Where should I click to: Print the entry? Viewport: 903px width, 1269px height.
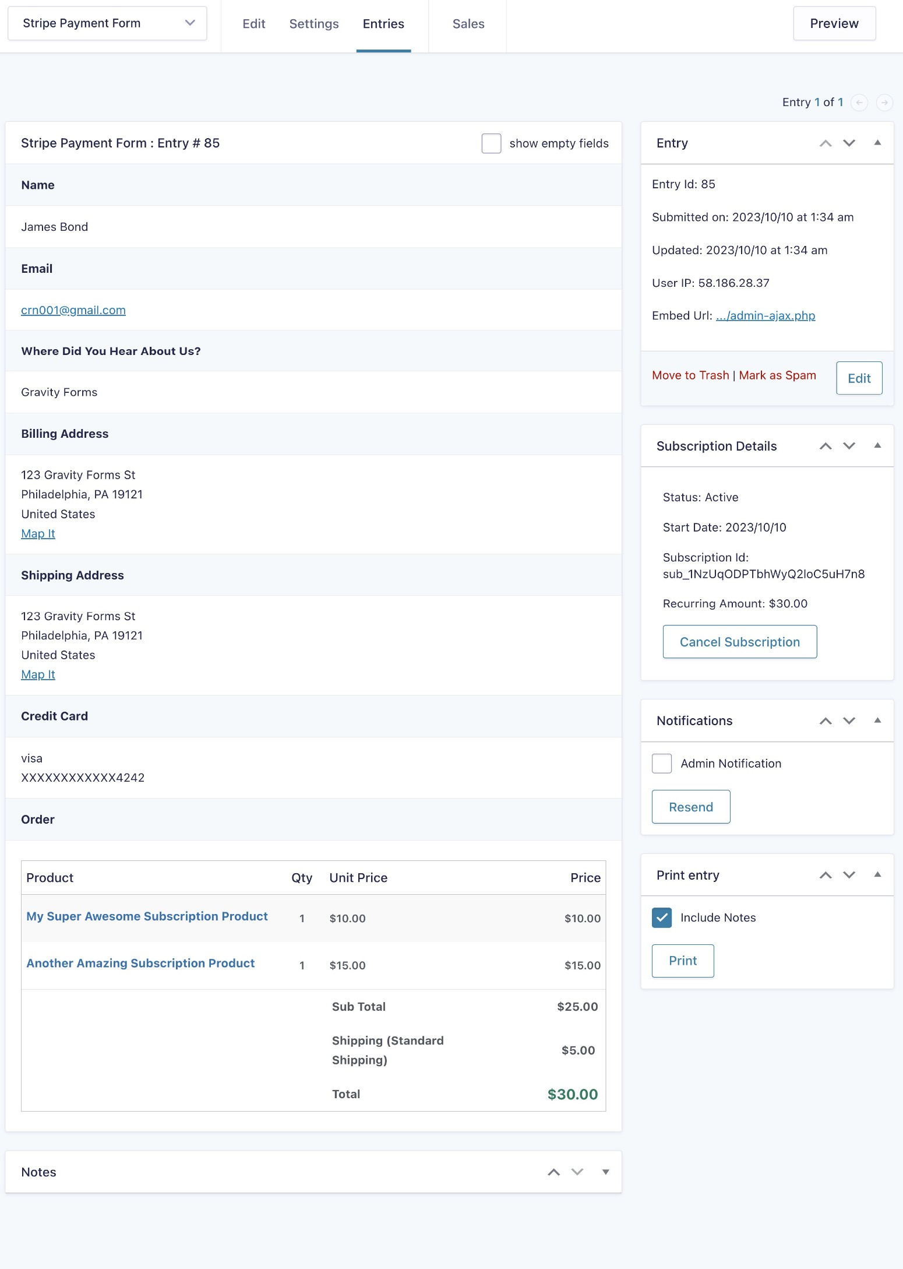point(683,961)
